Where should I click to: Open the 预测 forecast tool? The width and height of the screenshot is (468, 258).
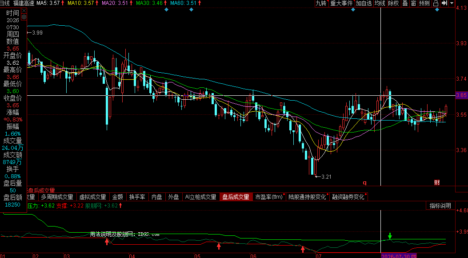point(424,3)
